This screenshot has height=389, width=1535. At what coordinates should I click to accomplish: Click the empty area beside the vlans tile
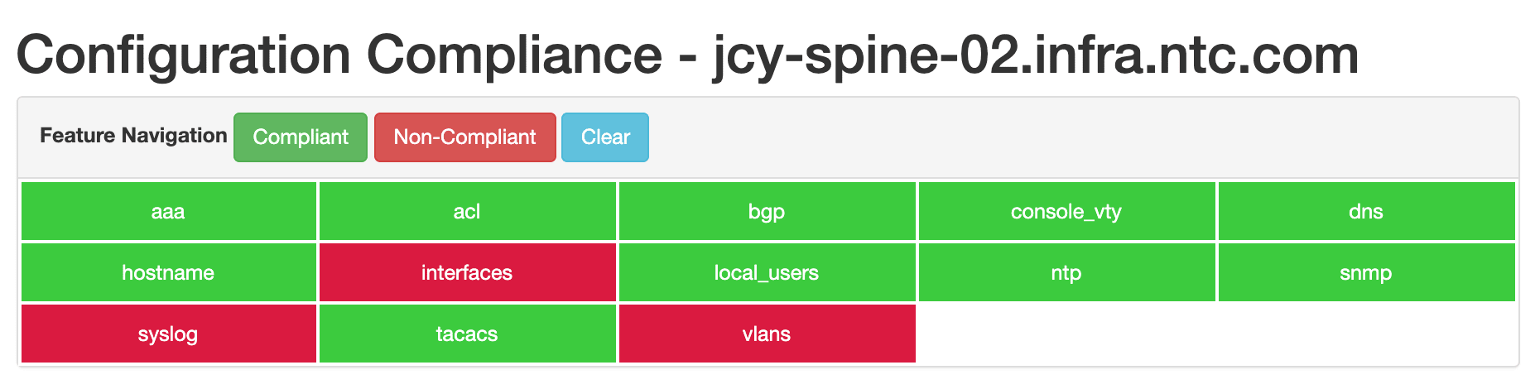pyautogui.click(x=1217, y=334)
